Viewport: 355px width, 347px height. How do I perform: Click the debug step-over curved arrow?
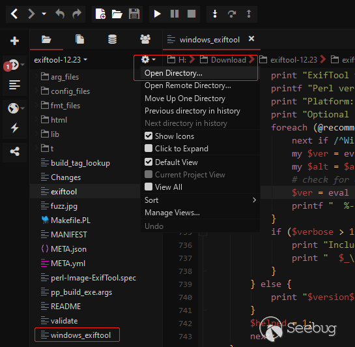pos(232,14)
